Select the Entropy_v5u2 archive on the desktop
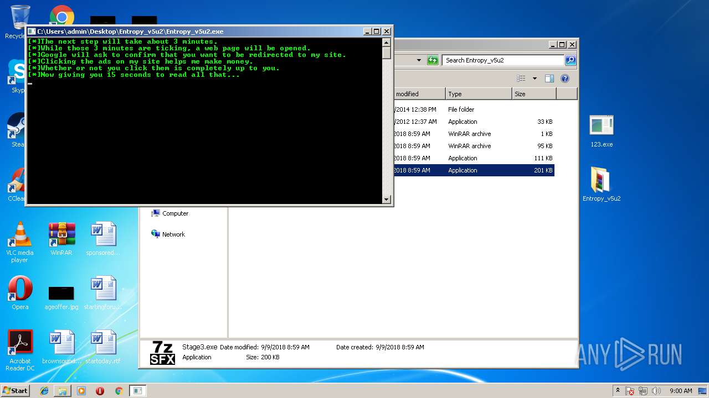Screen dimensions: 709x398 point(602,185)
